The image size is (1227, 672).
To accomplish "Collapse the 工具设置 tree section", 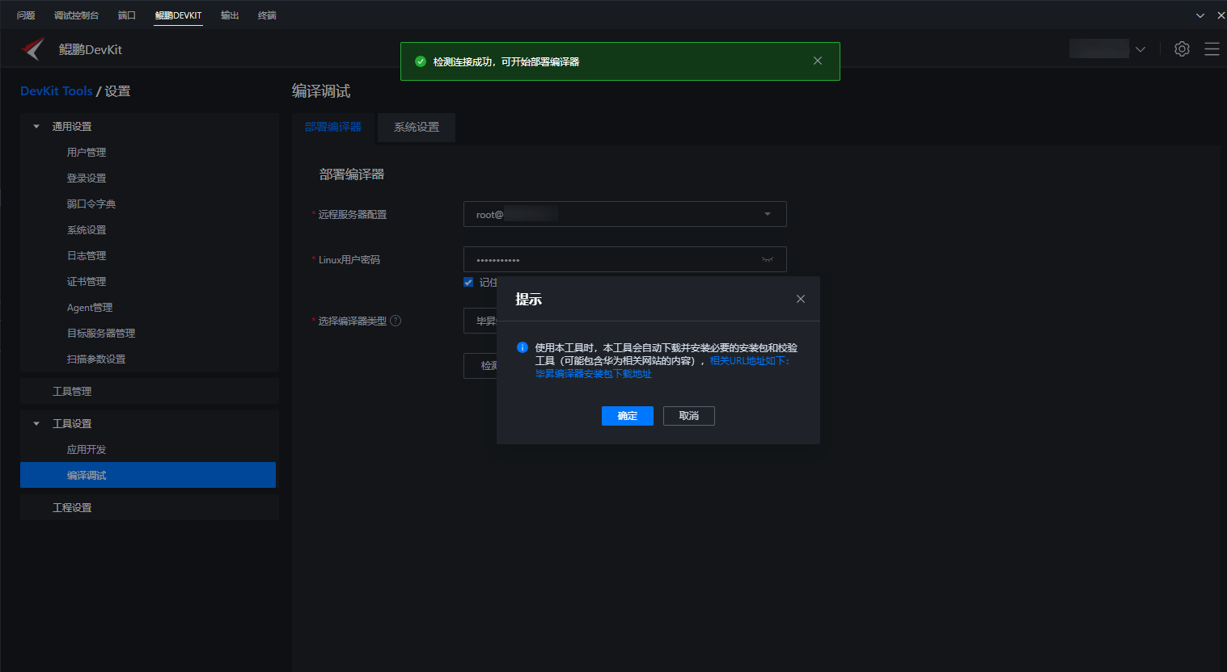I will pyautogui.click(x=36, y=423).
